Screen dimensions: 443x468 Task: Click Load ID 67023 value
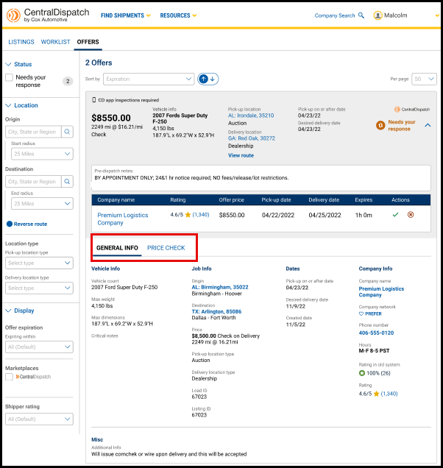199,397
